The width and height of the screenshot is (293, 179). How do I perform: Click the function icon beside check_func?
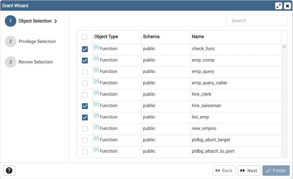click(96, 48)
